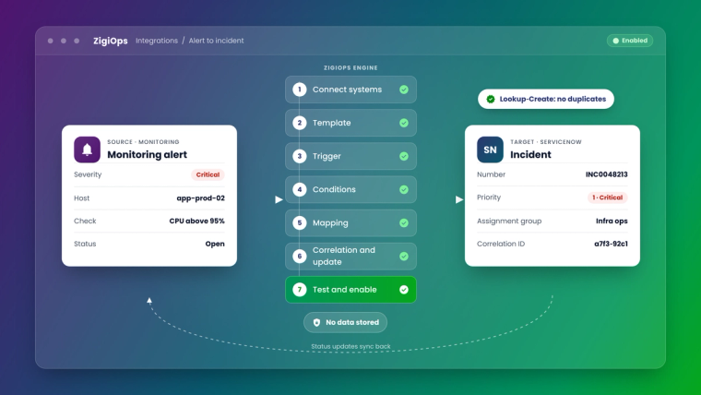Click step number 2 circle
This screenshot has height=395, width=701.
click(300, 123)
